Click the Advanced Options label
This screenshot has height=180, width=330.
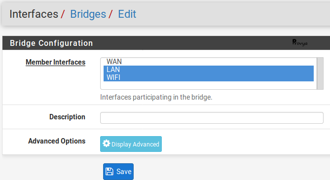57,141
